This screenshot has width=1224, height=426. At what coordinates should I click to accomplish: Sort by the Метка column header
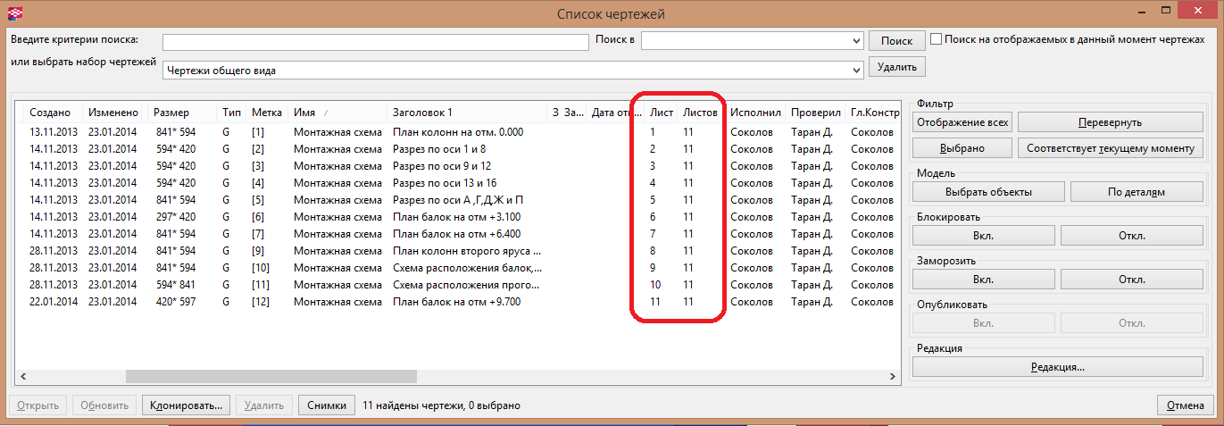pyautogui.click(x=267, y=113)
